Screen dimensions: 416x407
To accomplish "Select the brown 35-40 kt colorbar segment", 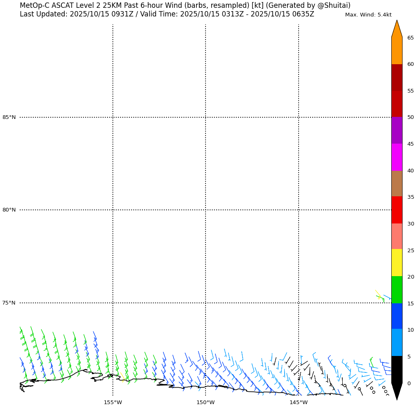I will [x=397, y=184].
